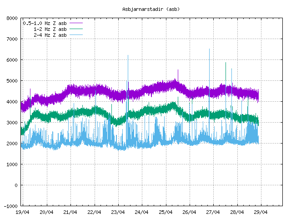Click legend label "2-4 Hz Z asb"
The height and width of the screenshot is (218, 291).
(x=50, y=35)
